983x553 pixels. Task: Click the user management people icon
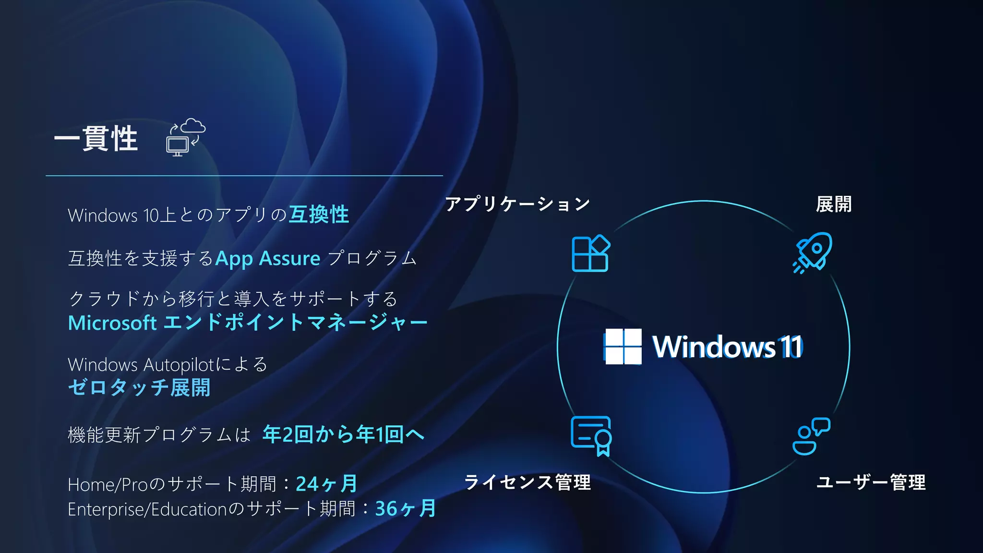(x=811, y=436)
